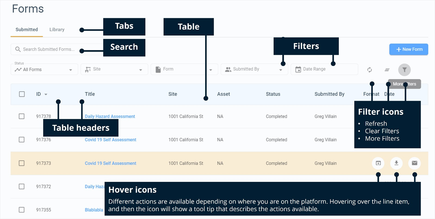Open More Filters with the funnel icon
Screen dimensions: 435x219
(x=404, y=70)
